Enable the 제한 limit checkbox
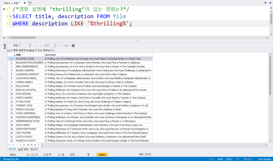273x161 pixels. click(x=11, y=46)
